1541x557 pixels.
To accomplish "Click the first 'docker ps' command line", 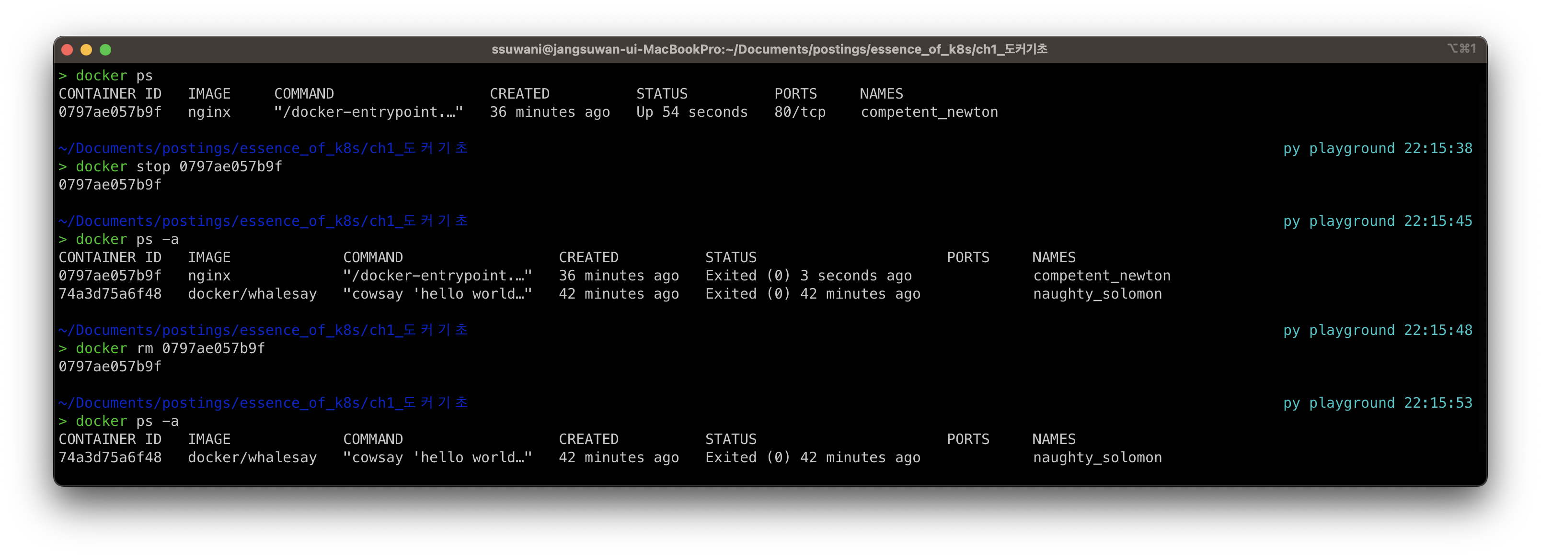I will [106, 76].
